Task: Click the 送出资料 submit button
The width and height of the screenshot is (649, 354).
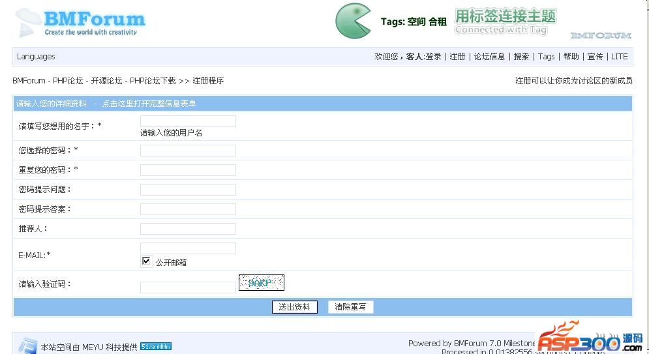Action: (295, 307)
